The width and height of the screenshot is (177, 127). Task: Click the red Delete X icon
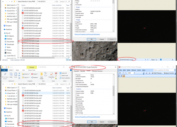coord(32,74)
